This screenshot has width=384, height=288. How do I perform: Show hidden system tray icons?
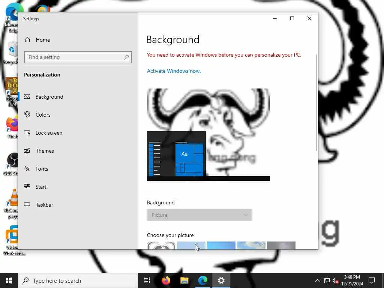pos(317,280)
